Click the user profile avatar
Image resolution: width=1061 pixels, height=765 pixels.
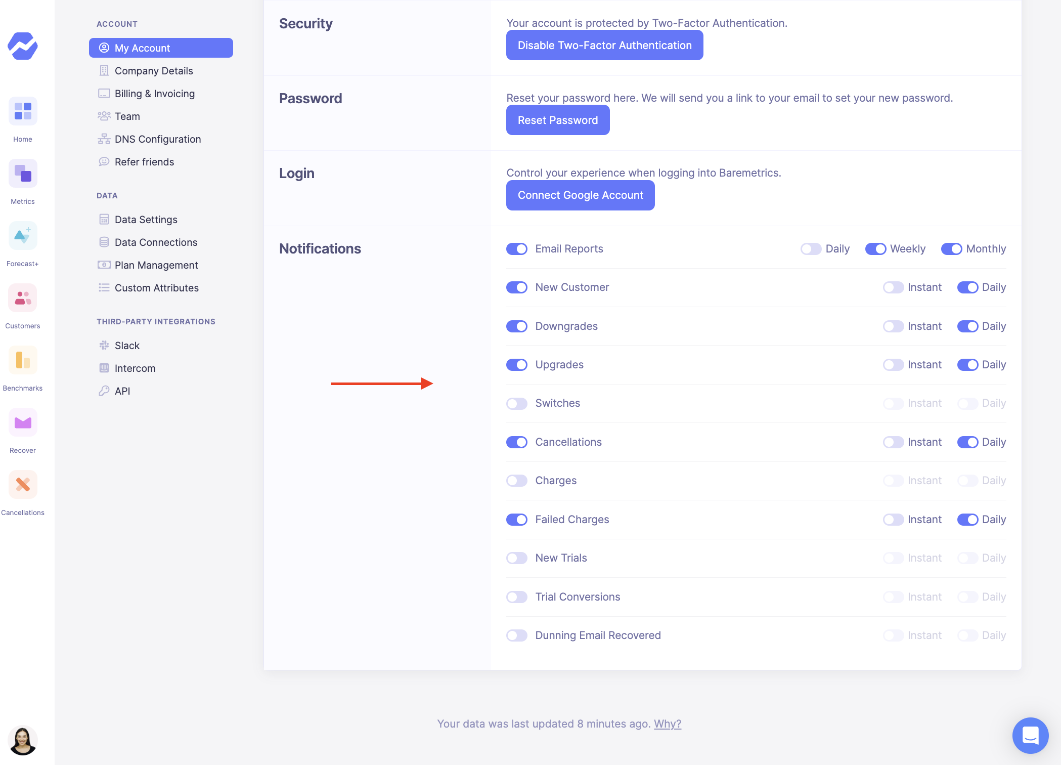click(x=23, y=741)
